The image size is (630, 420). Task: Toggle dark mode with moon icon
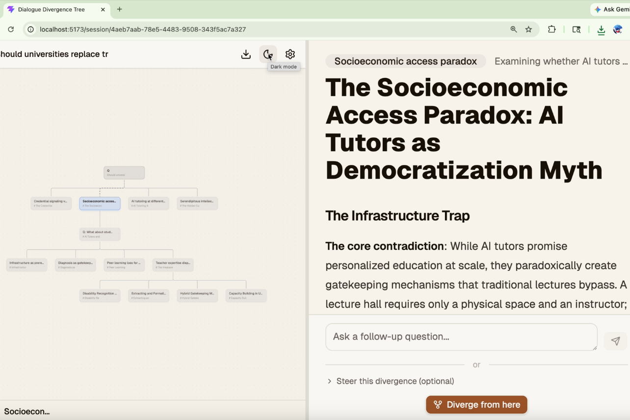[268, 54]
